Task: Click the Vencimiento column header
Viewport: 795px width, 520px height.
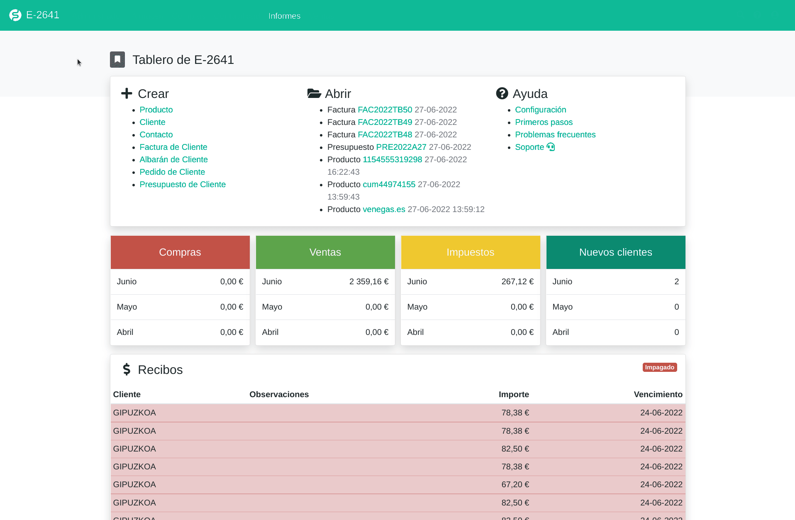Action: (658, 394)
